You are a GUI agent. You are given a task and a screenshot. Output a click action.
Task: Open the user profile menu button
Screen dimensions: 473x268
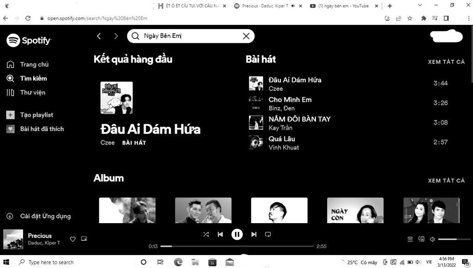447,36
